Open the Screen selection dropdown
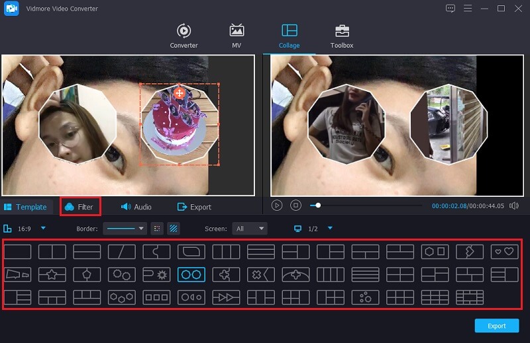530x343 pixels. point(250,229)
